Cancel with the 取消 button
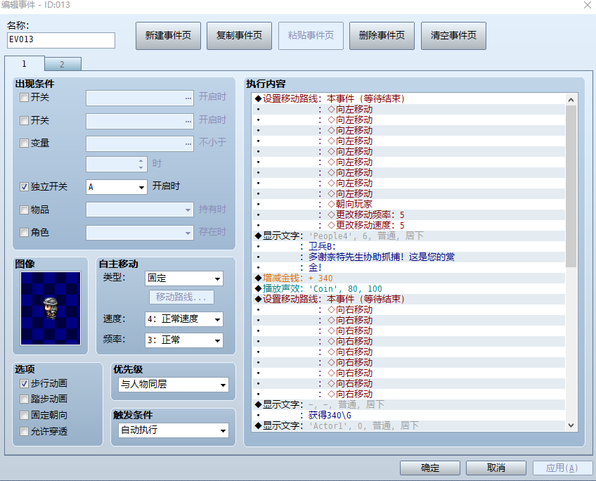The image size is (596, 481). point(496,468)
